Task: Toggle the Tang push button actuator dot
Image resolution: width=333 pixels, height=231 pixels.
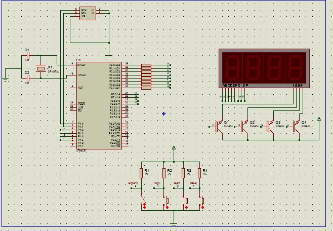Action: [x=168, y=207]
